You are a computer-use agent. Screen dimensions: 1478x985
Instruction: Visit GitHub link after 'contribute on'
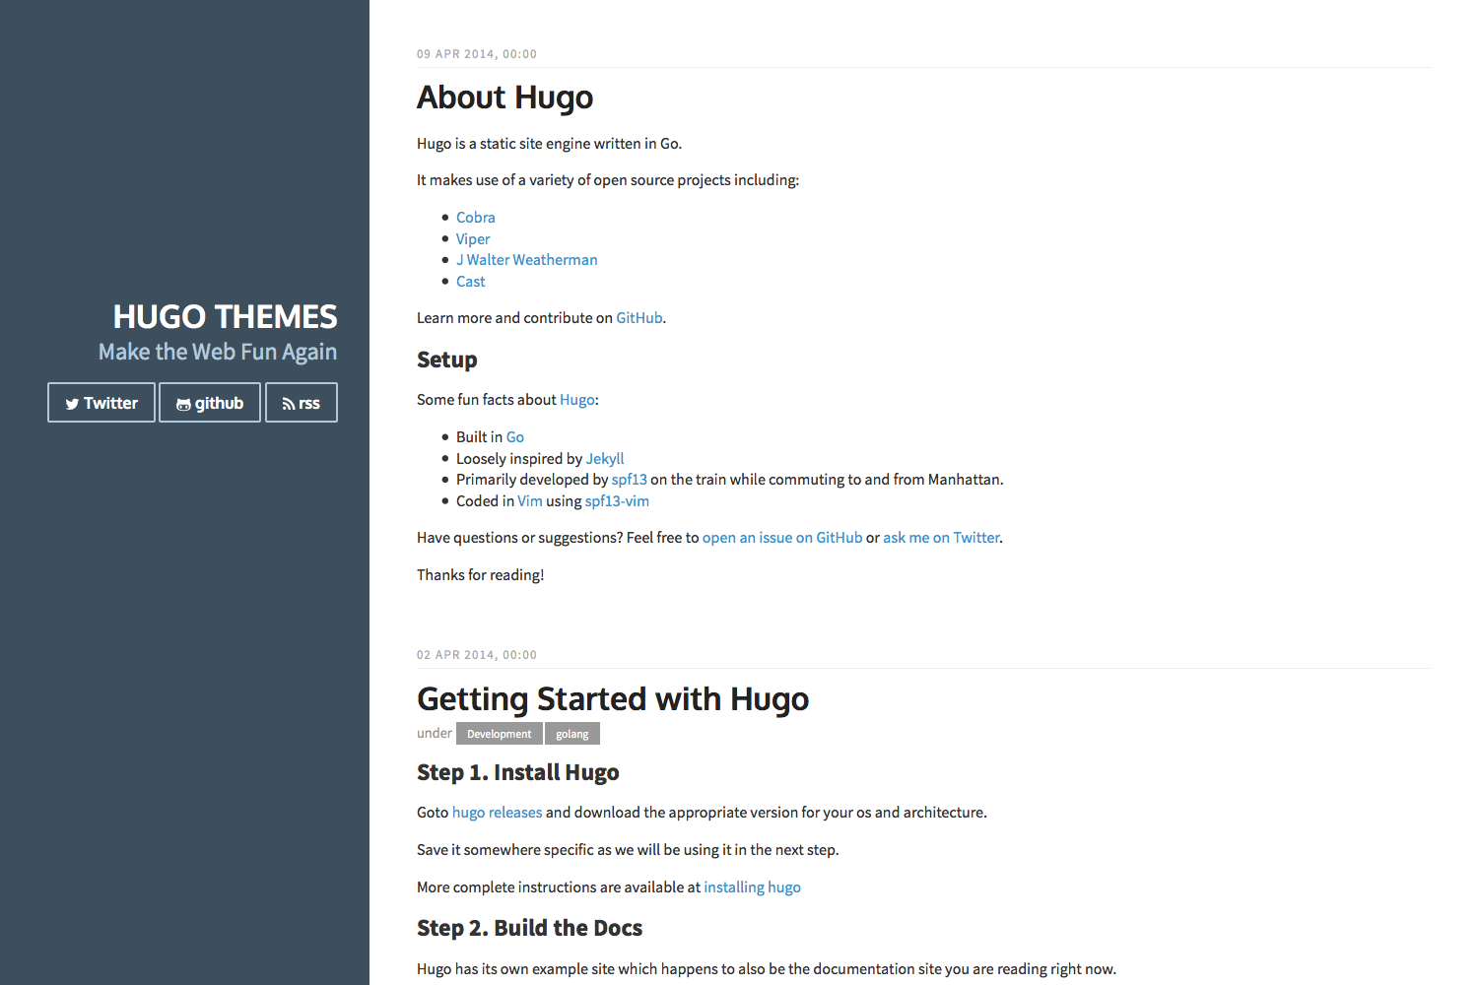pyautogui.click(x=639, y=318)
